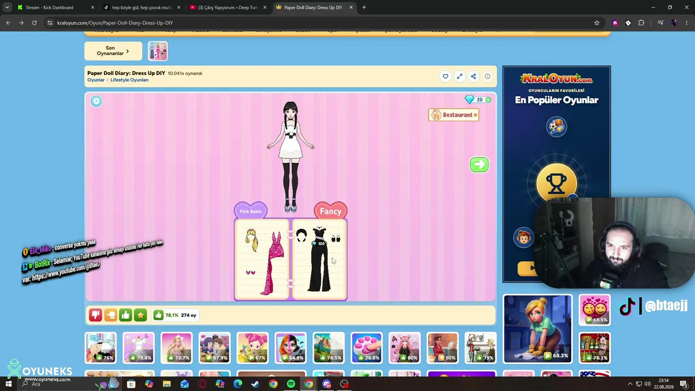The image size is (695, 391).
Task: Open the related game rated 67.9%
Action: coord(214,348)
